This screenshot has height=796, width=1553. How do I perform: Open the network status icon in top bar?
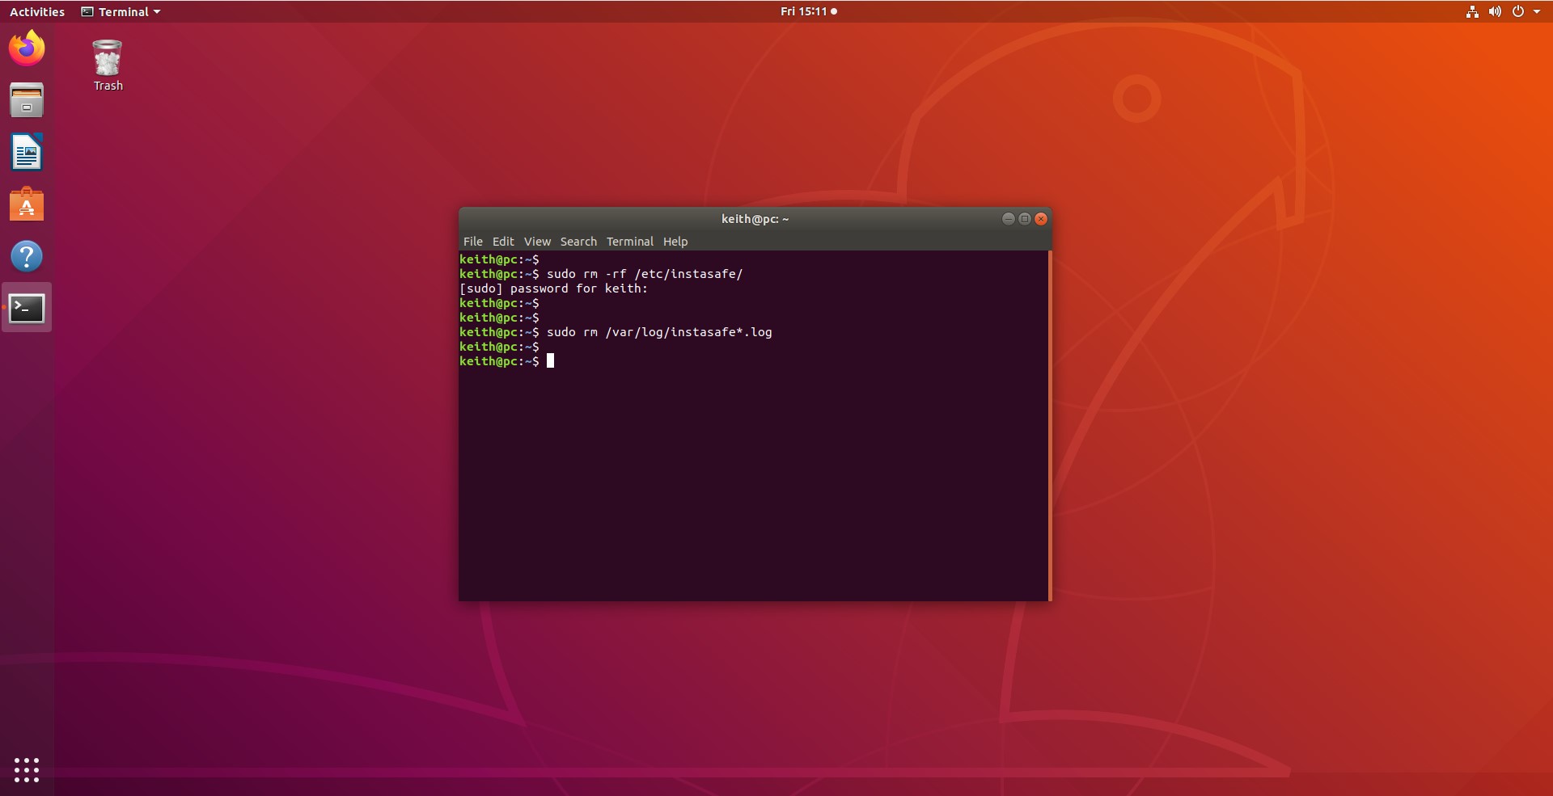[x=1472, y=11]
